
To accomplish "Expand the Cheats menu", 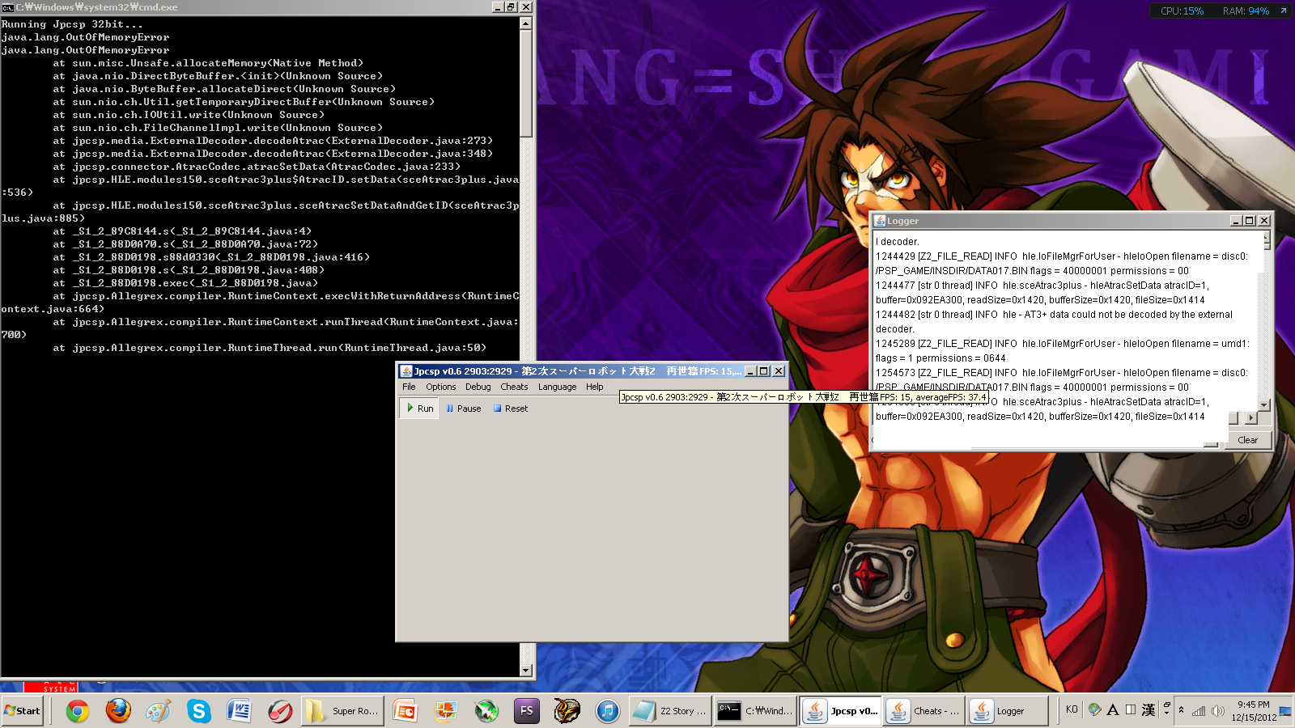I will point(514,387).
